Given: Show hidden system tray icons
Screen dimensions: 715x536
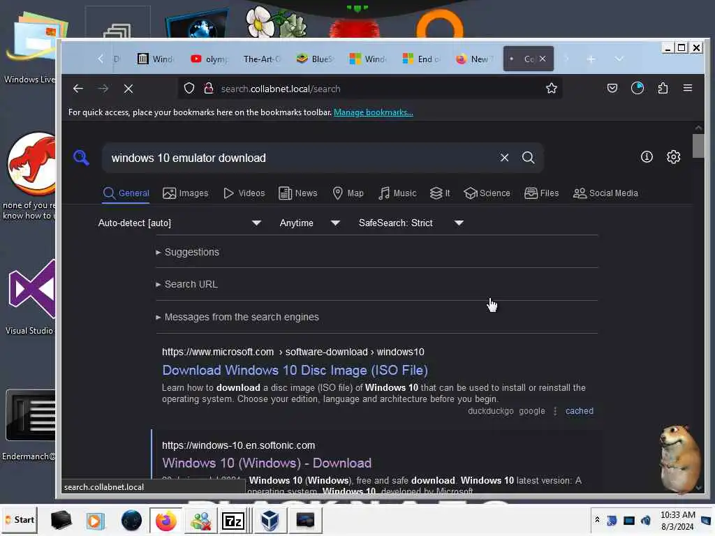Looking at the screenshot, I should pos(597,520).
